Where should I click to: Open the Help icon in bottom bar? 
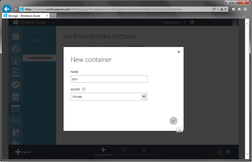pos(228,152)
